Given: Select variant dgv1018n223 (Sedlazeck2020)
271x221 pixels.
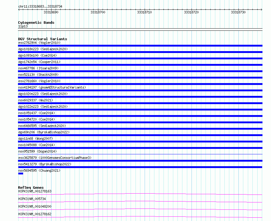Looking at the screenshot, I should click(x=43, y=49).
